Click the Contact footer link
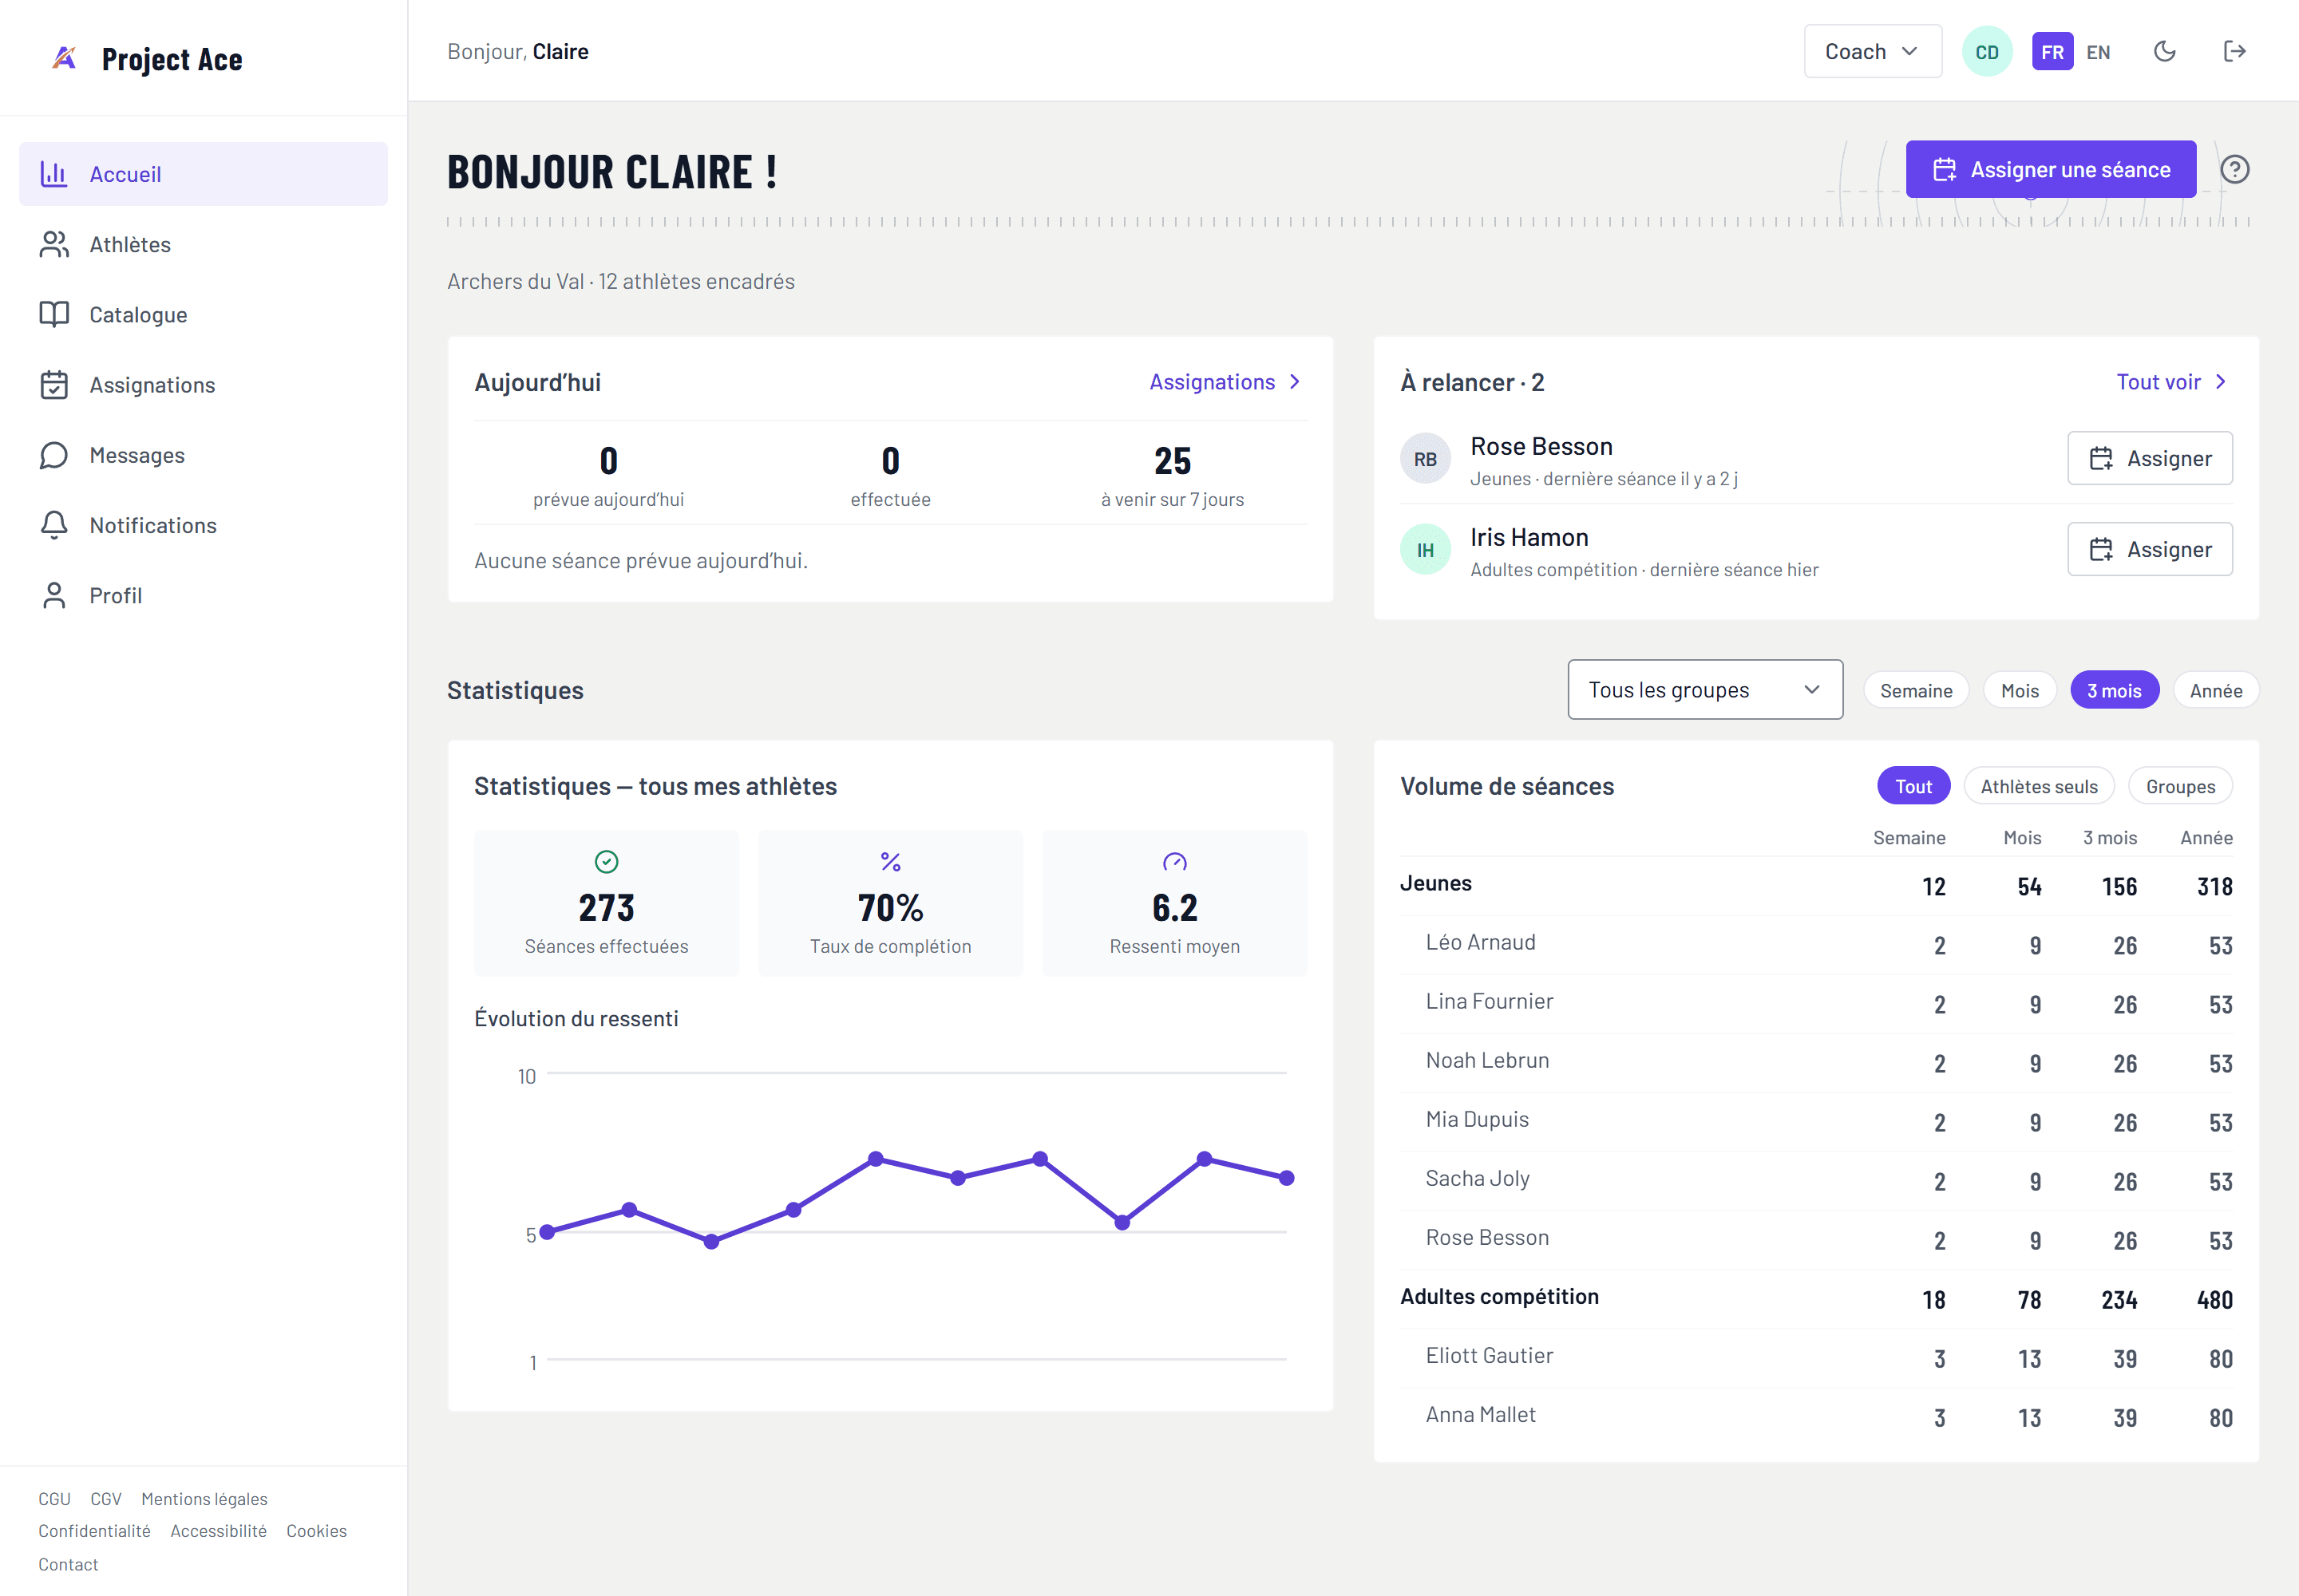This screenshot has height=1596, width=2299. click(68, 1564)
